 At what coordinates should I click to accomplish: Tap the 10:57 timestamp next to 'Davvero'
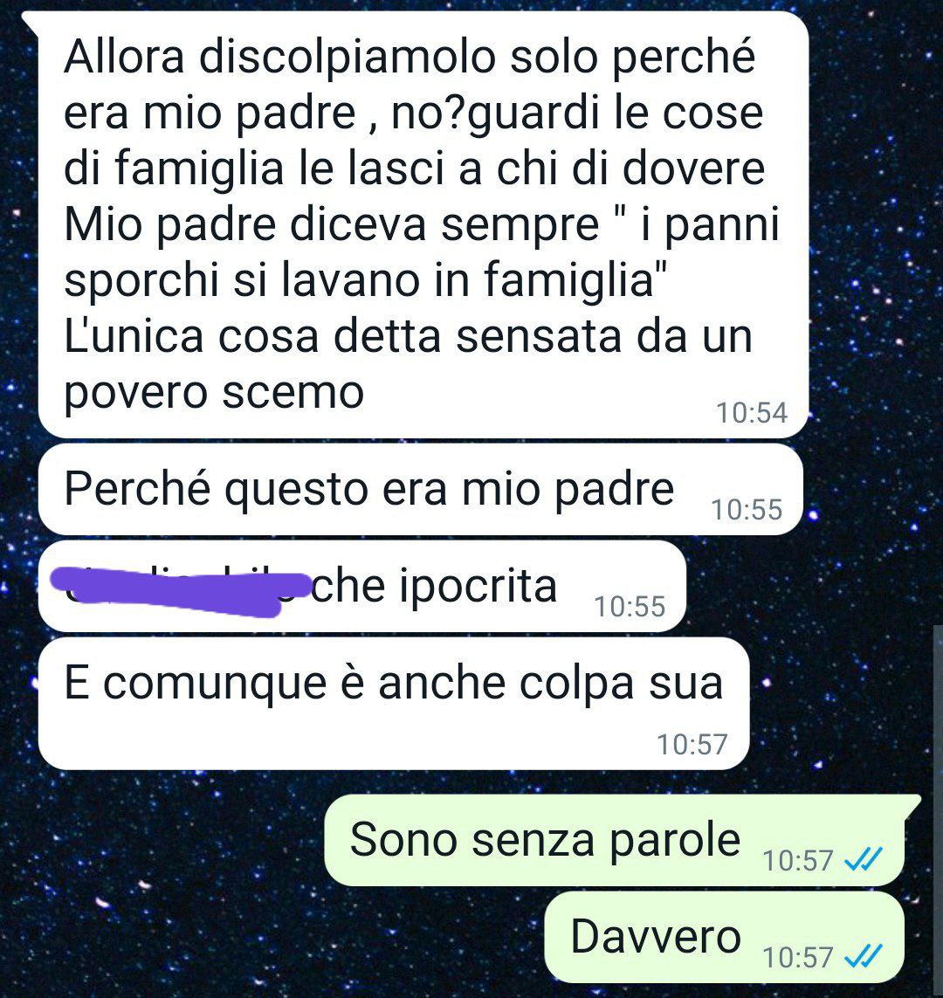(x=798, y=957)
